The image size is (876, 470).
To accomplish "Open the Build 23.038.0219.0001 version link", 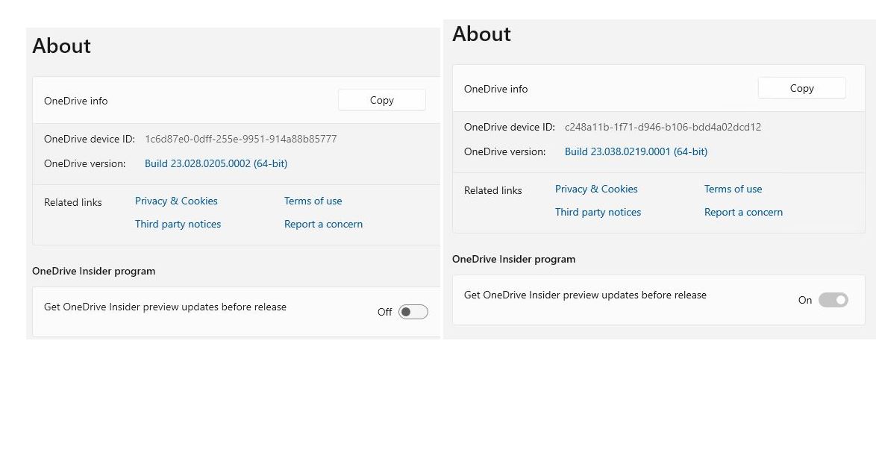I will coord(636,151).
